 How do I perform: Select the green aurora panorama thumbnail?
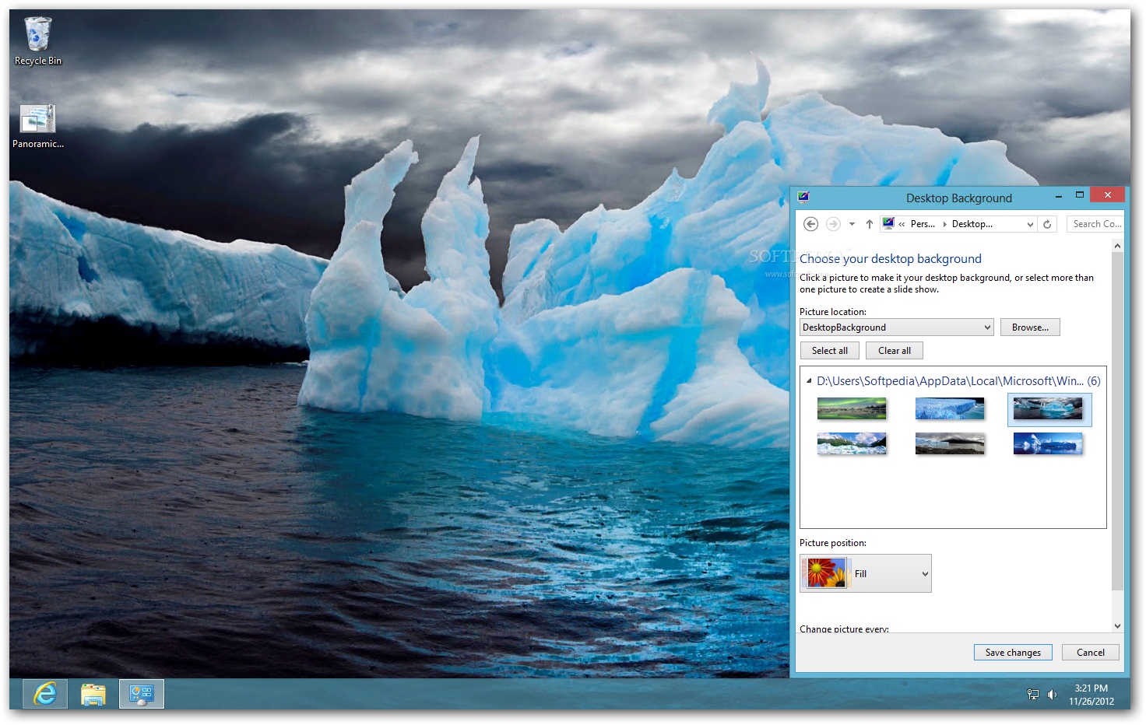(852, 408)
